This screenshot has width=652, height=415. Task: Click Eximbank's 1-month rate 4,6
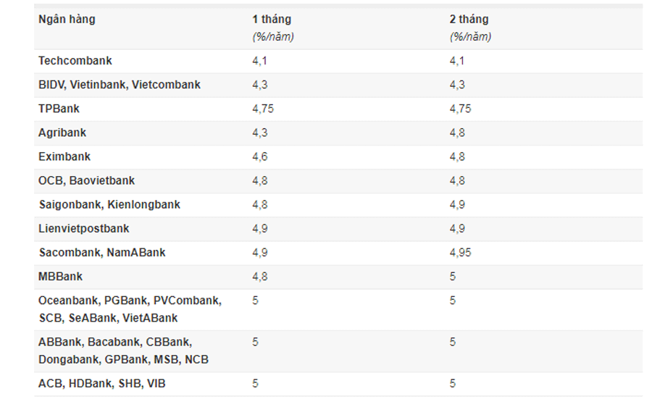pyautogui.click(x=260, y=156)
